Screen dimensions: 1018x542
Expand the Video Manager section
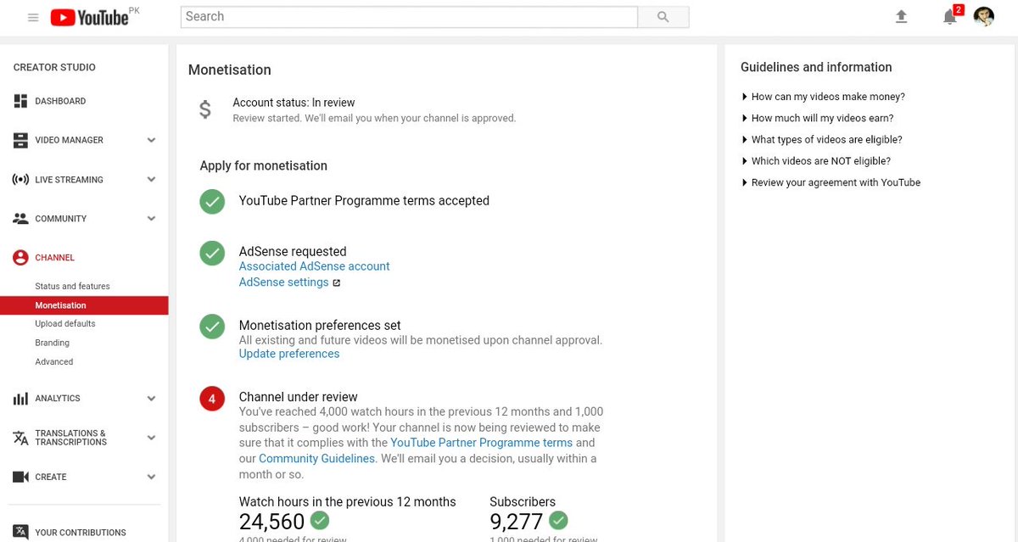[x=152, y=141]
